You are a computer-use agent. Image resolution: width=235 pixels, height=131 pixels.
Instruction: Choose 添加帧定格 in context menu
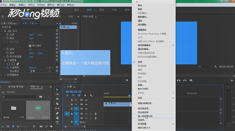click(x=143, y=112)
